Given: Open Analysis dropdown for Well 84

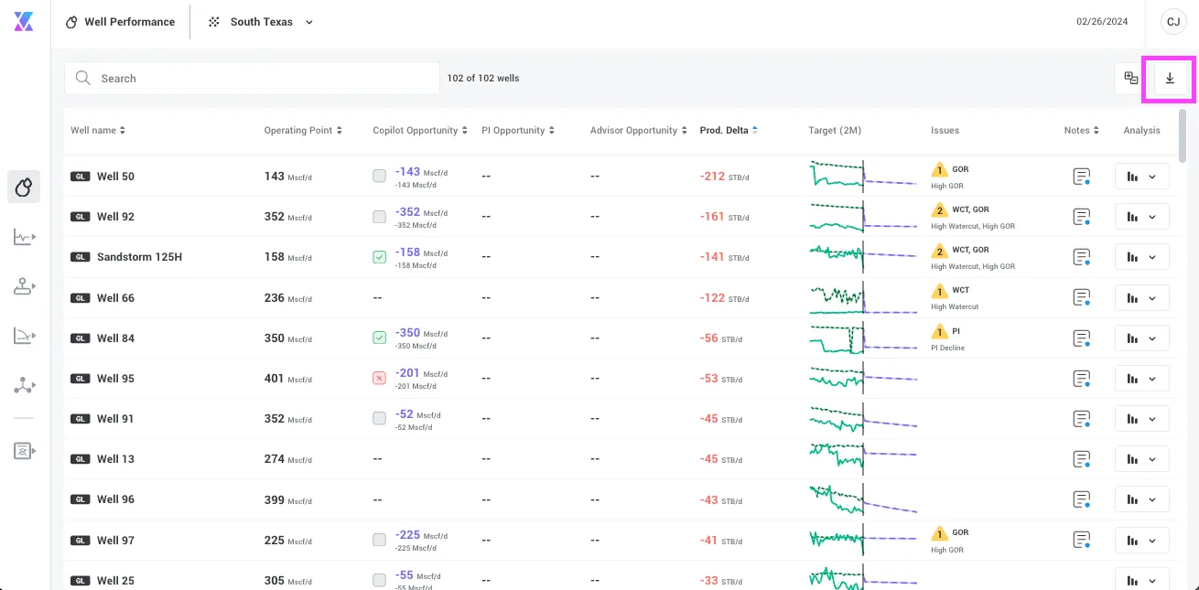Looking at the screenshot, I should coord(1142,338).
